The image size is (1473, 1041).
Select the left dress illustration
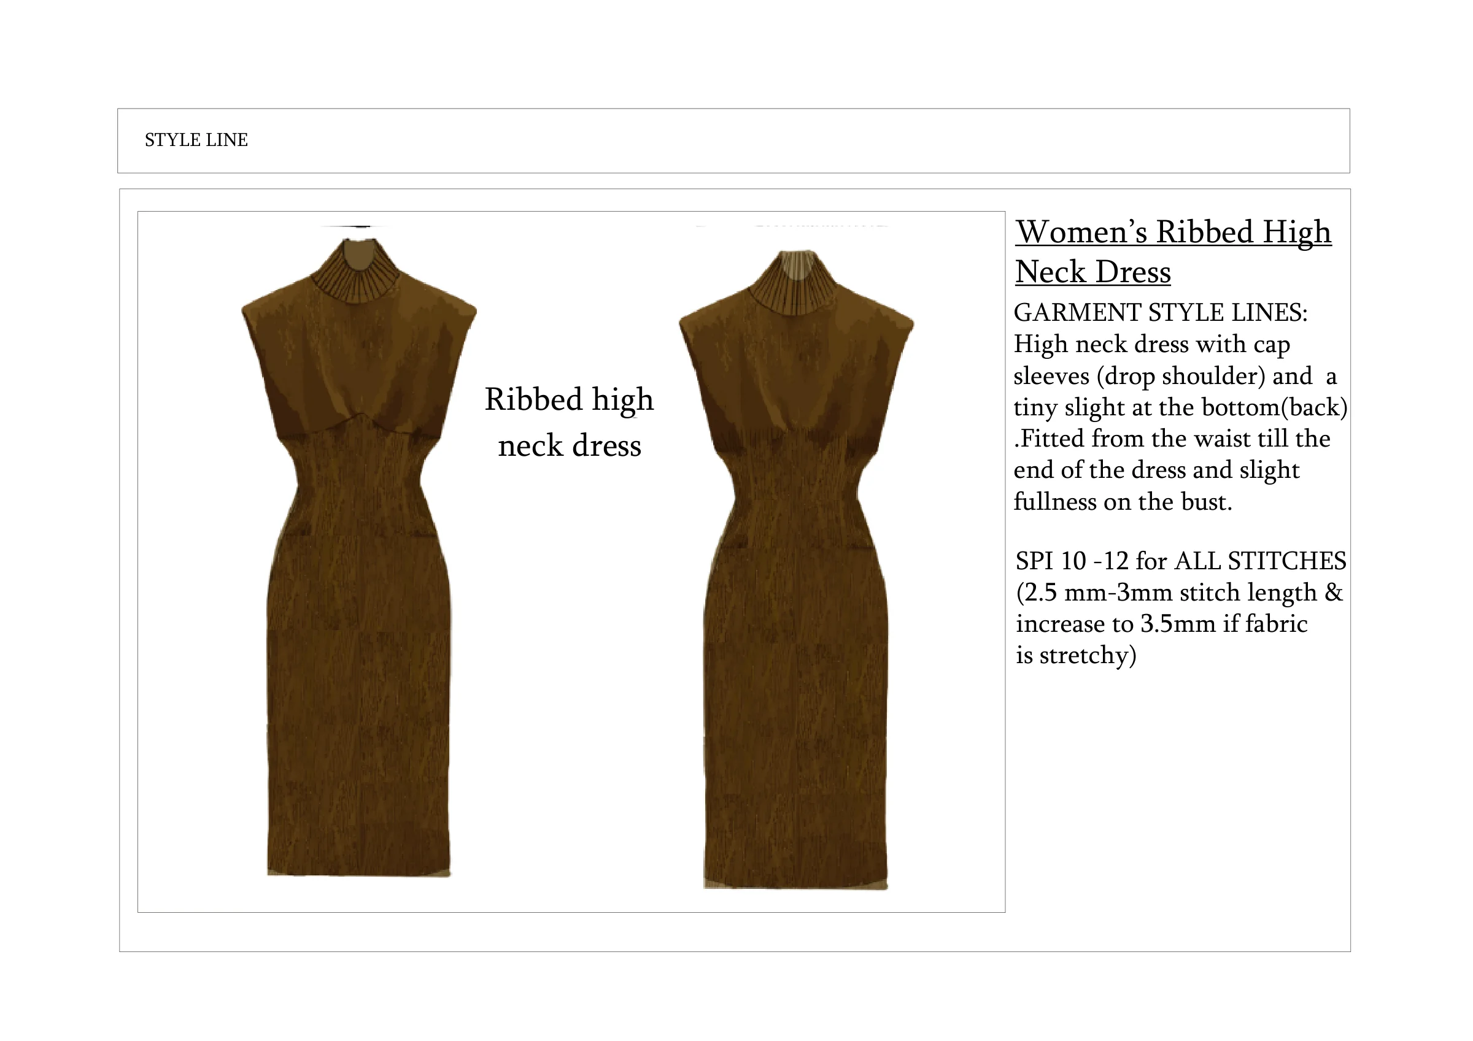[x=359, y=557]
